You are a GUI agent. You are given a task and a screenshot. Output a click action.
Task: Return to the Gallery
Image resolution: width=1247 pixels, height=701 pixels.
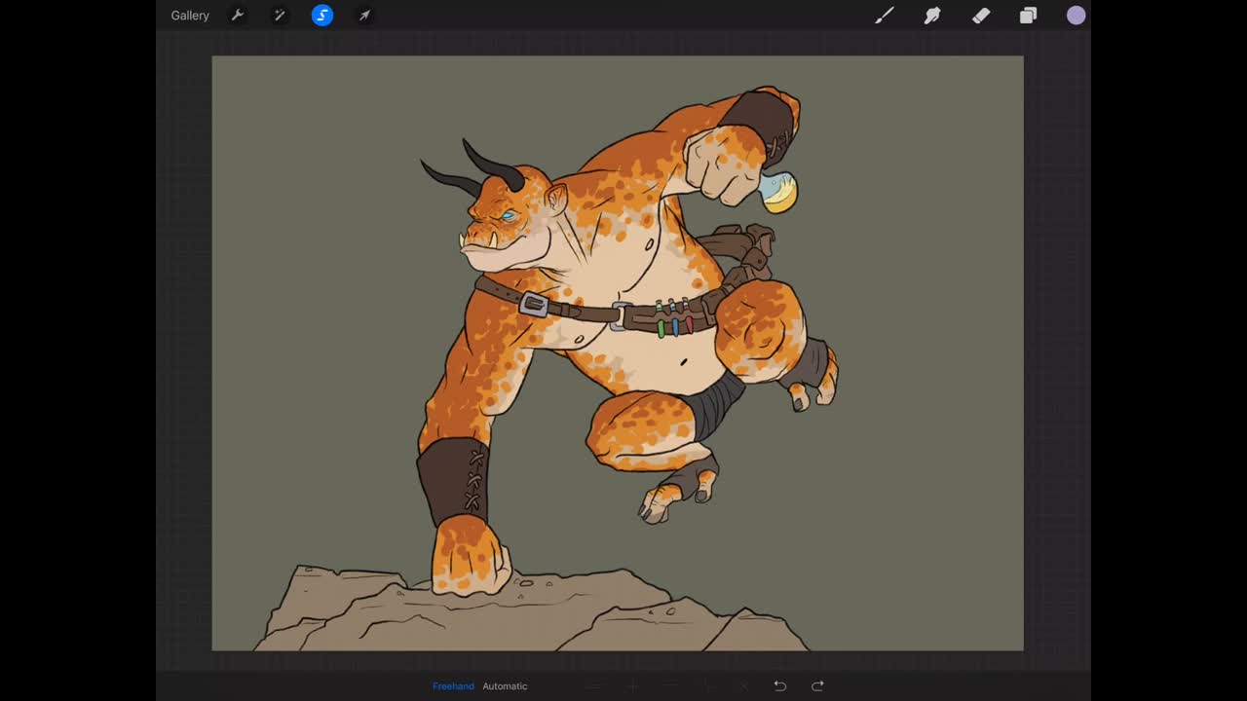click(x=190, y=16)
